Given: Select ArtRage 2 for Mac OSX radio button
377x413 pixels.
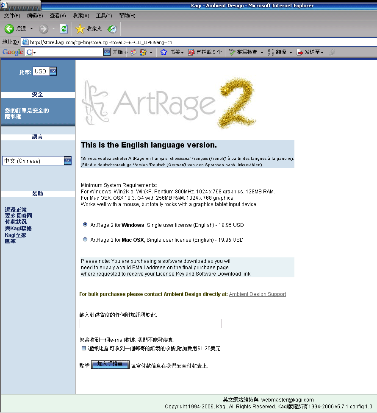Looking at the screenshot, I should [x=85, y=239].
